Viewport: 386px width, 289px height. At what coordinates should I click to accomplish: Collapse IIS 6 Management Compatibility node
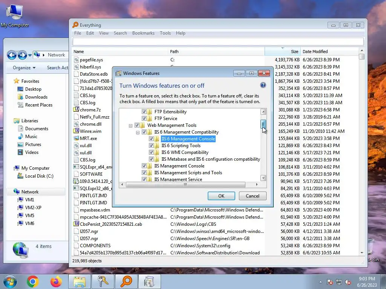(x=138, y=132)
